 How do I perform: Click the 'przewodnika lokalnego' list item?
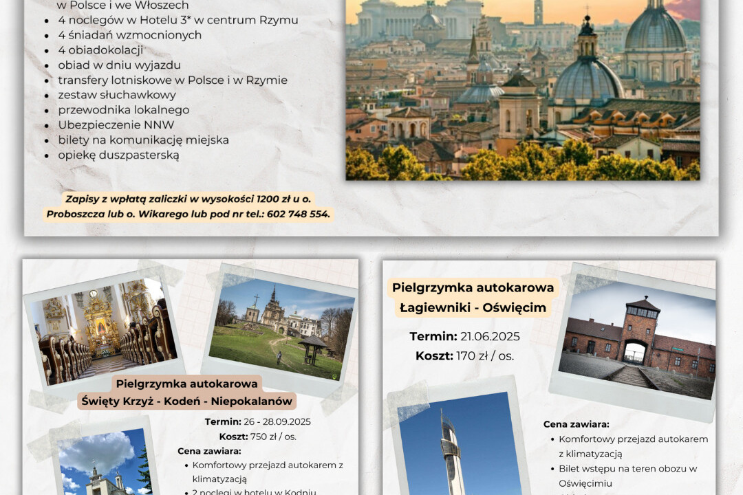pyautogui.click(x=124, y=111)
